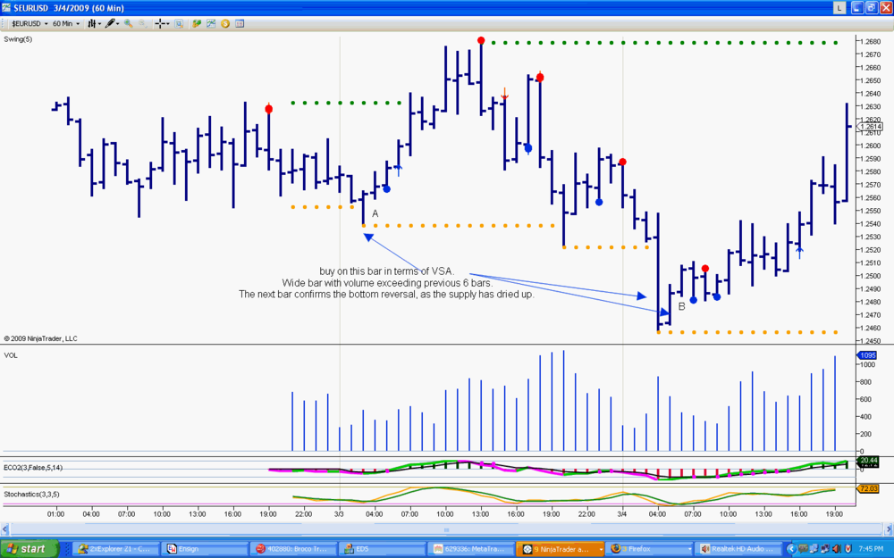
Task: Select the pencil drawing tools icon
Action: tap(112, 23)
